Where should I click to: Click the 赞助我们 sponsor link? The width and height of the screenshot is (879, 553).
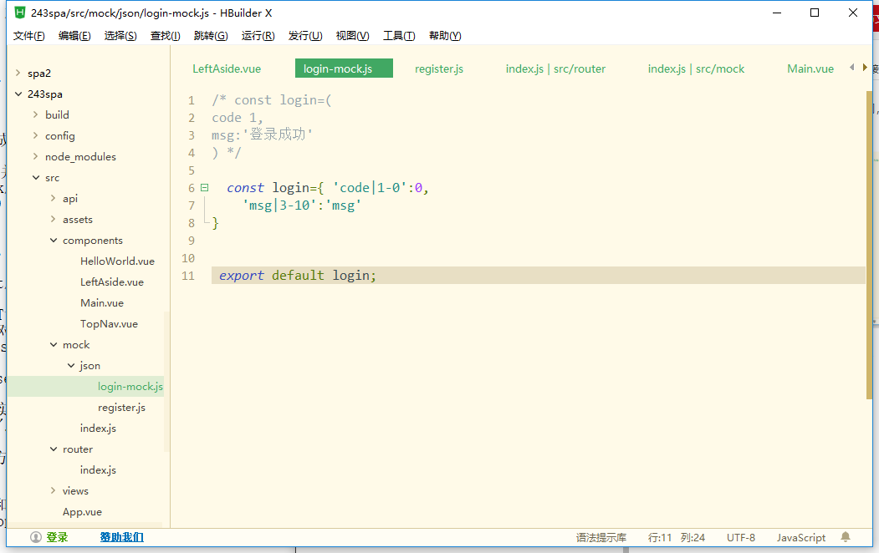click(x=121, y=537)
